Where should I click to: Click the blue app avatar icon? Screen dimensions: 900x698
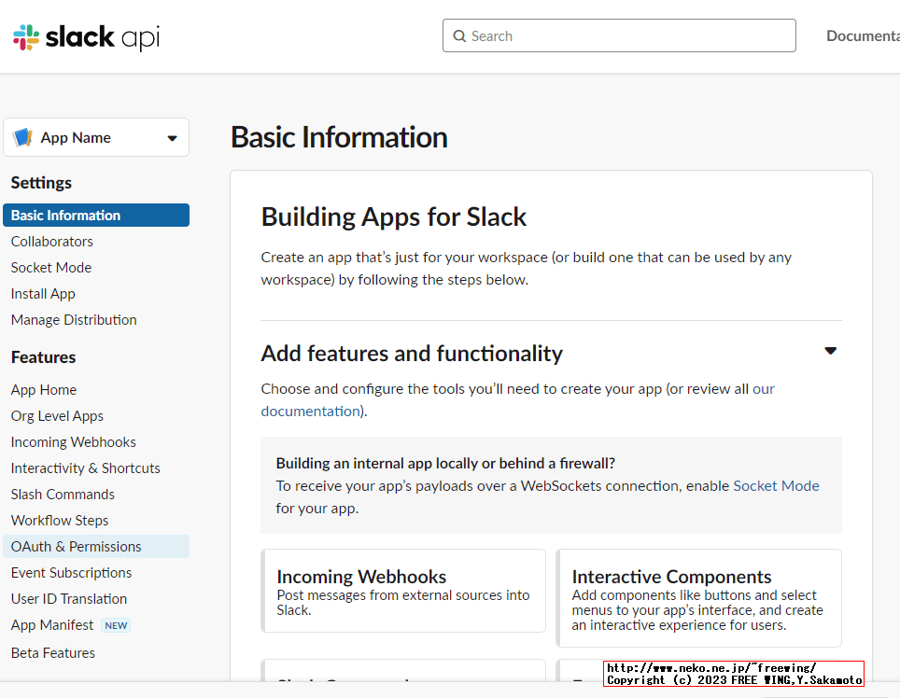click(22, 137)
